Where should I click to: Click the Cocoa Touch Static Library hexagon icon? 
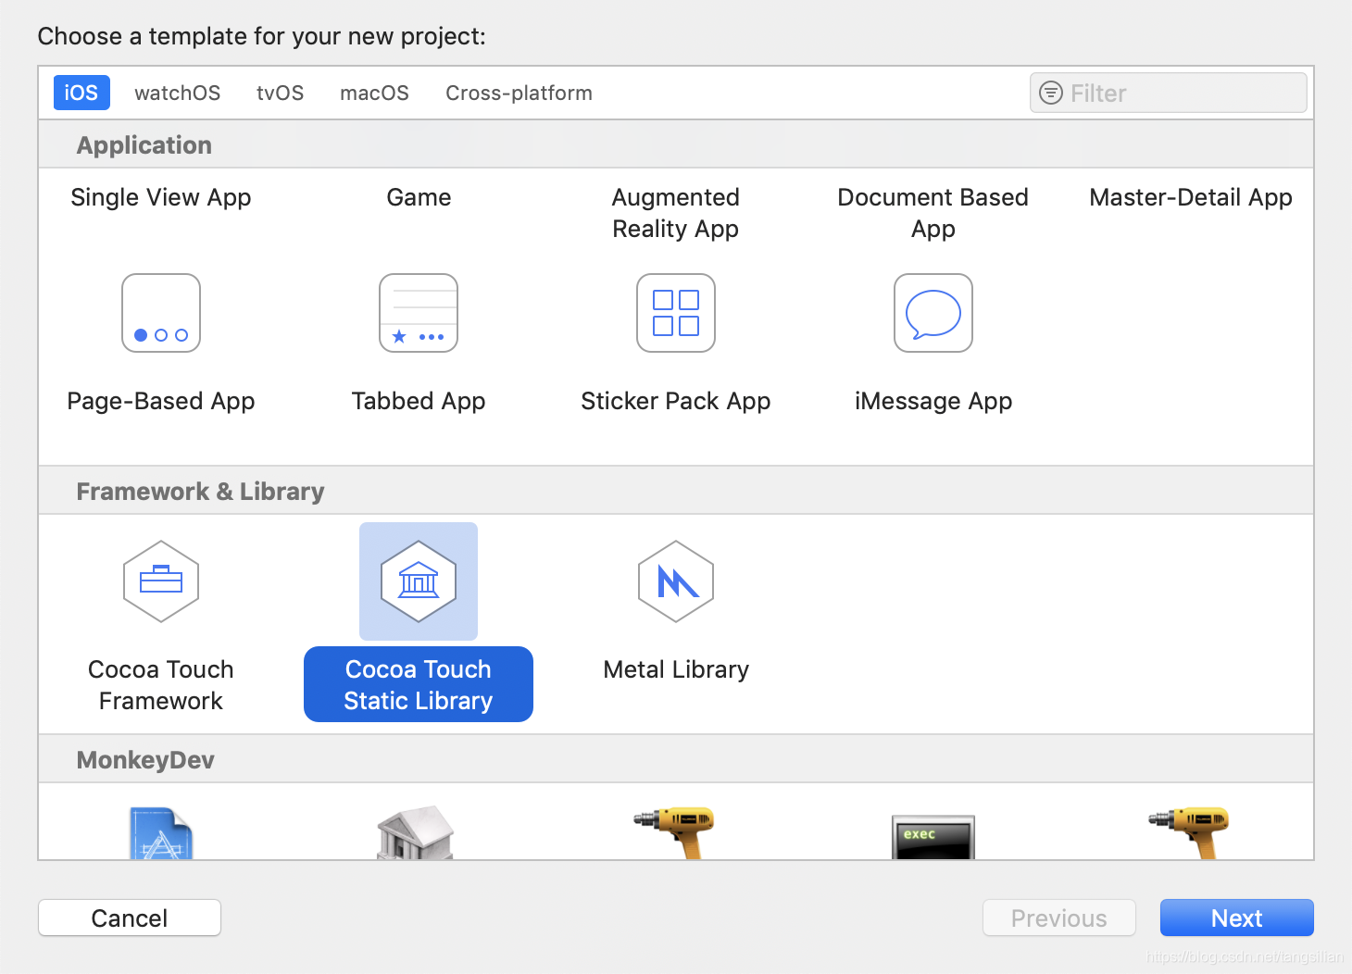[419, 581]
